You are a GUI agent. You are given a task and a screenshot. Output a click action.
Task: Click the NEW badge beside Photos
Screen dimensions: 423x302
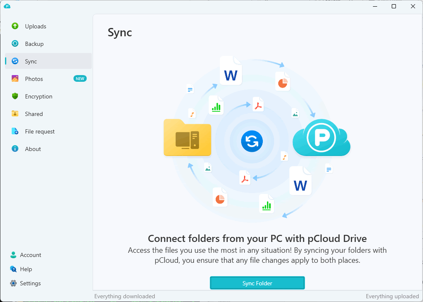click(80, 79)
